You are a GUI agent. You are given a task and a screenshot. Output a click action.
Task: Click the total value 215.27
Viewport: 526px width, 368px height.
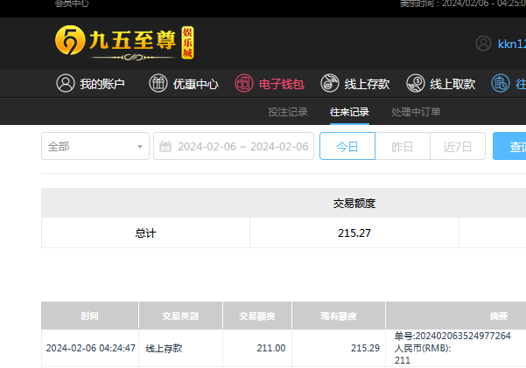point(354,233)
